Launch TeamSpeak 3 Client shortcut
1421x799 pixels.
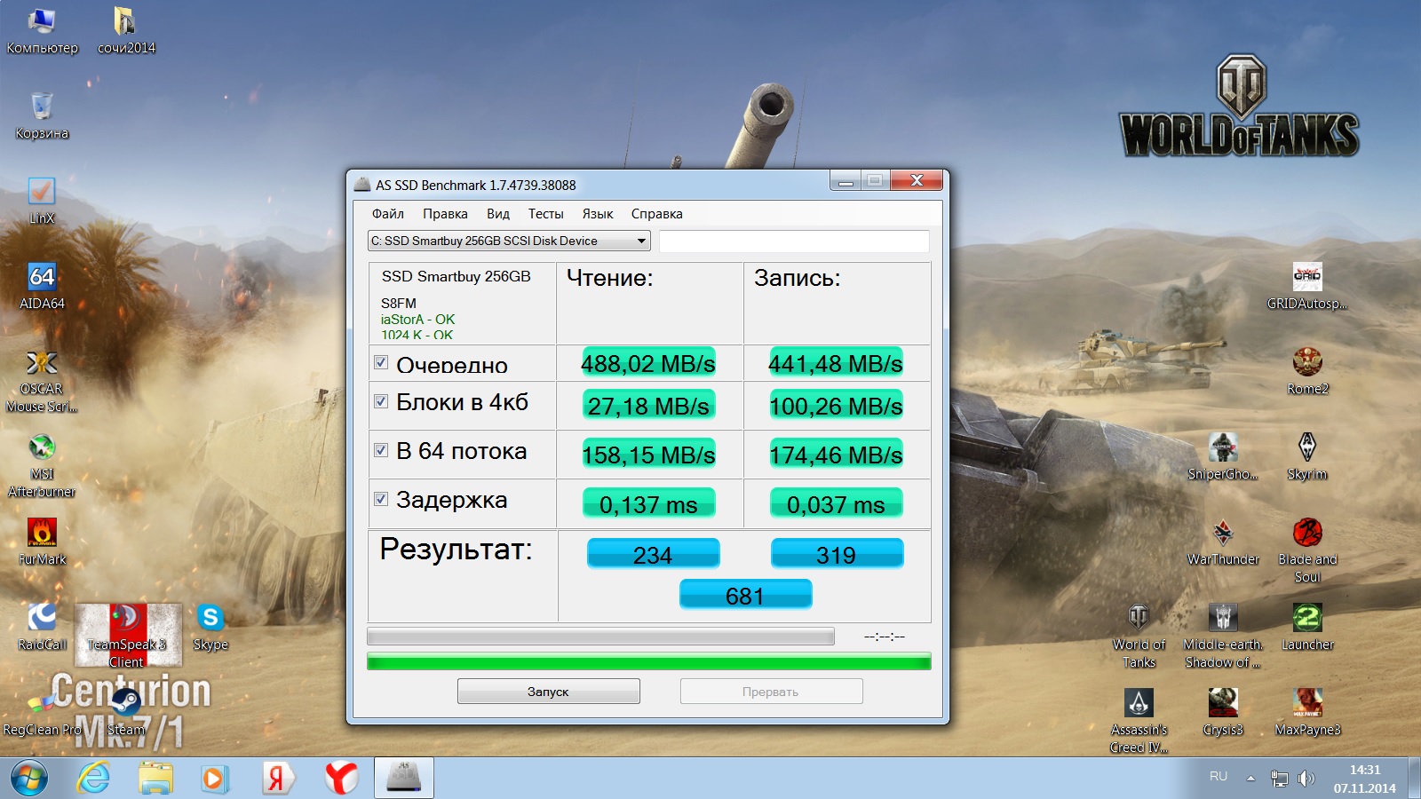pyautogui.click(x=126, y=637)
